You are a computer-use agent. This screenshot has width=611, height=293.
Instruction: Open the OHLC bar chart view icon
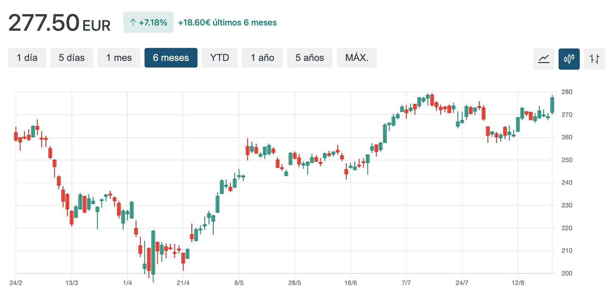click(x=594, y=59)
